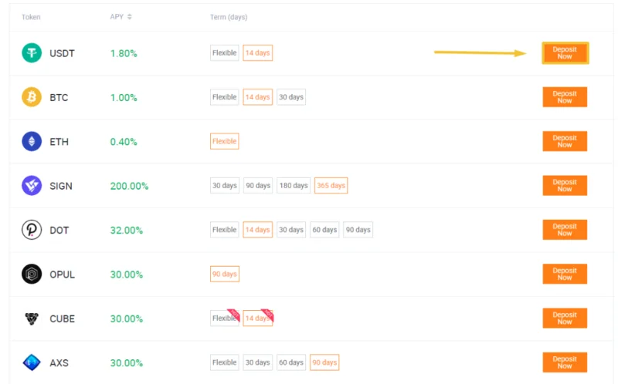Select Flexible term for BTC

(224, 97)
